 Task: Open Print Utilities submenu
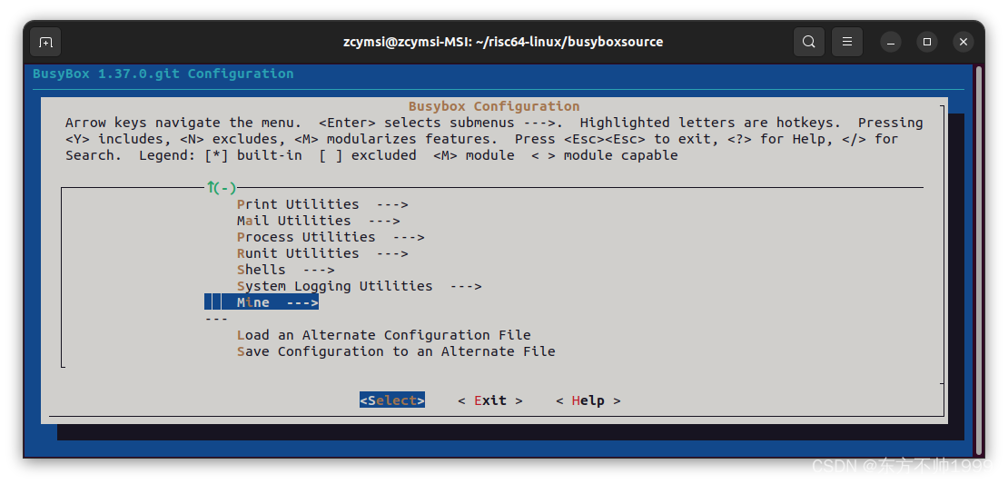point(322,204)
